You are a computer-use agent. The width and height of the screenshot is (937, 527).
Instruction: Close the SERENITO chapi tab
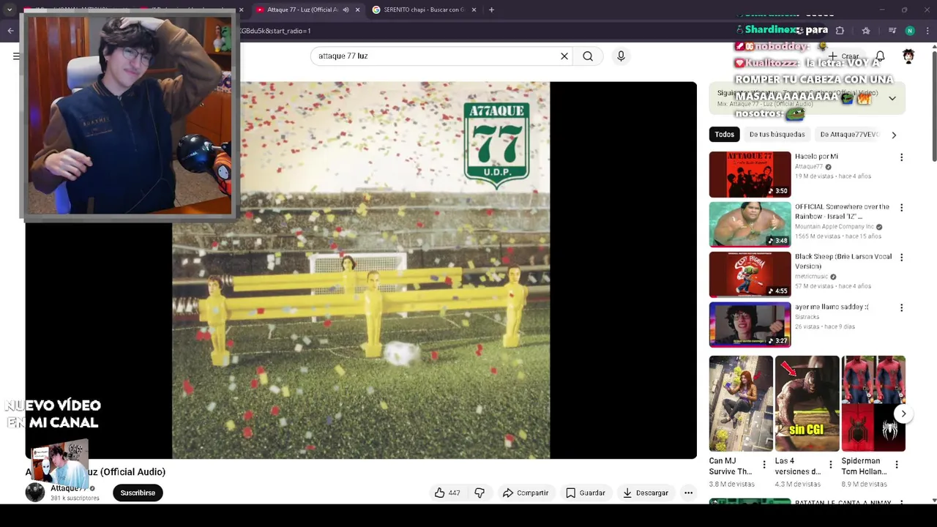tap(474, 10)
